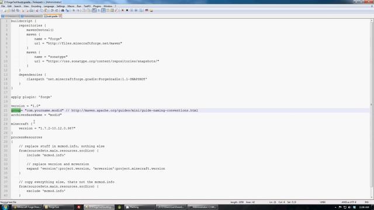Click the Replace toolbar icon
Viewport: 374px width, 210px height.
(x=67, y=10)
